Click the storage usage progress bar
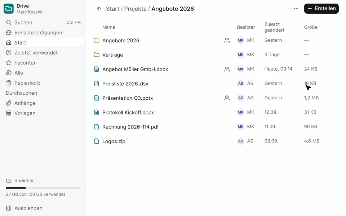The width and height of the screenshot is (346, 216). pos(43,188)
